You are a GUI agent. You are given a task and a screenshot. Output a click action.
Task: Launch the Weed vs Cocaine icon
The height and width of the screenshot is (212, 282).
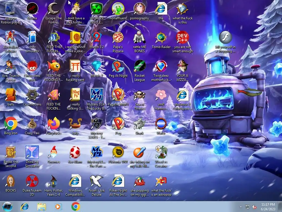click(x=161, y=152)
